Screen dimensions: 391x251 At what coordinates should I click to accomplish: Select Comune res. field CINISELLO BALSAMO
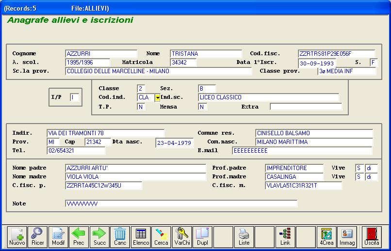[314, 133]
